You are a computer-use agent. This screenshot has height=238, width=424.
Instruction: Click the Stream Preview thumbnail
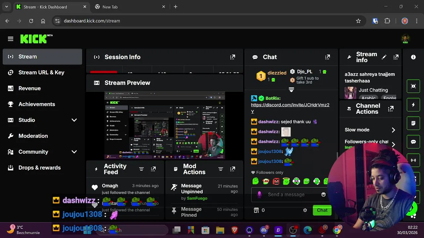pyautogui.click(x=165, y=125)
